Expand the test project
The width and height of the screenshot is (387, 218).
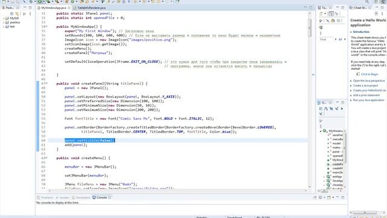point(4,27)
